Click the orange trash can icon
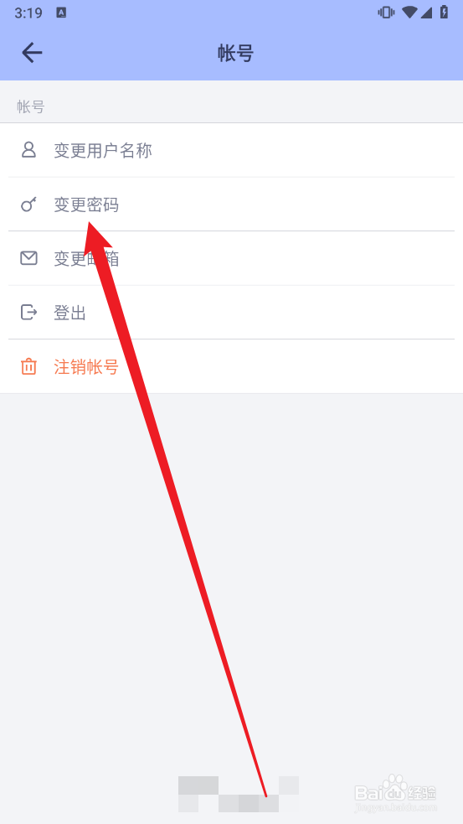Viewport: 463px width, 824px height. click(x=28, y=366)
